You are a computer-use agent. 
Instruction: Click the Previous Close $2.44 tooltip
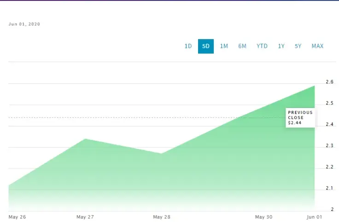300,118
